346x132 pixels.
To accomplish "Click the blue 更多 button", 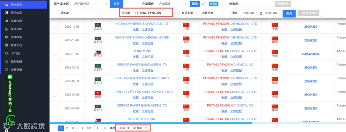I will [116, 4].
